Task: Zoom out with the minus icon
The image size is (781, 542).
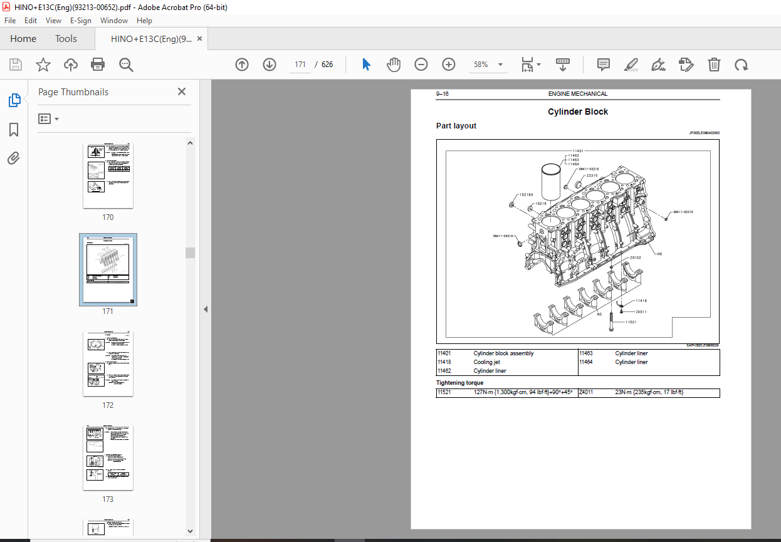Action: (x=421, y=65)
